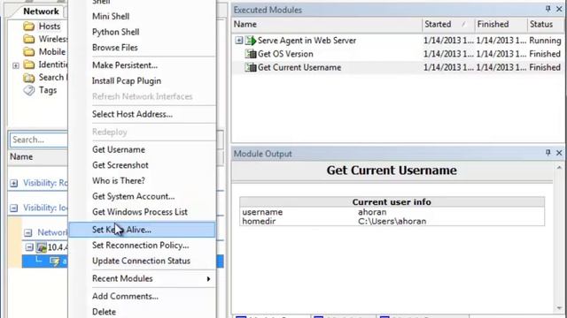567x318 pixels.
Task: Open the Wireless folder icon
Action: pos(28,39)
